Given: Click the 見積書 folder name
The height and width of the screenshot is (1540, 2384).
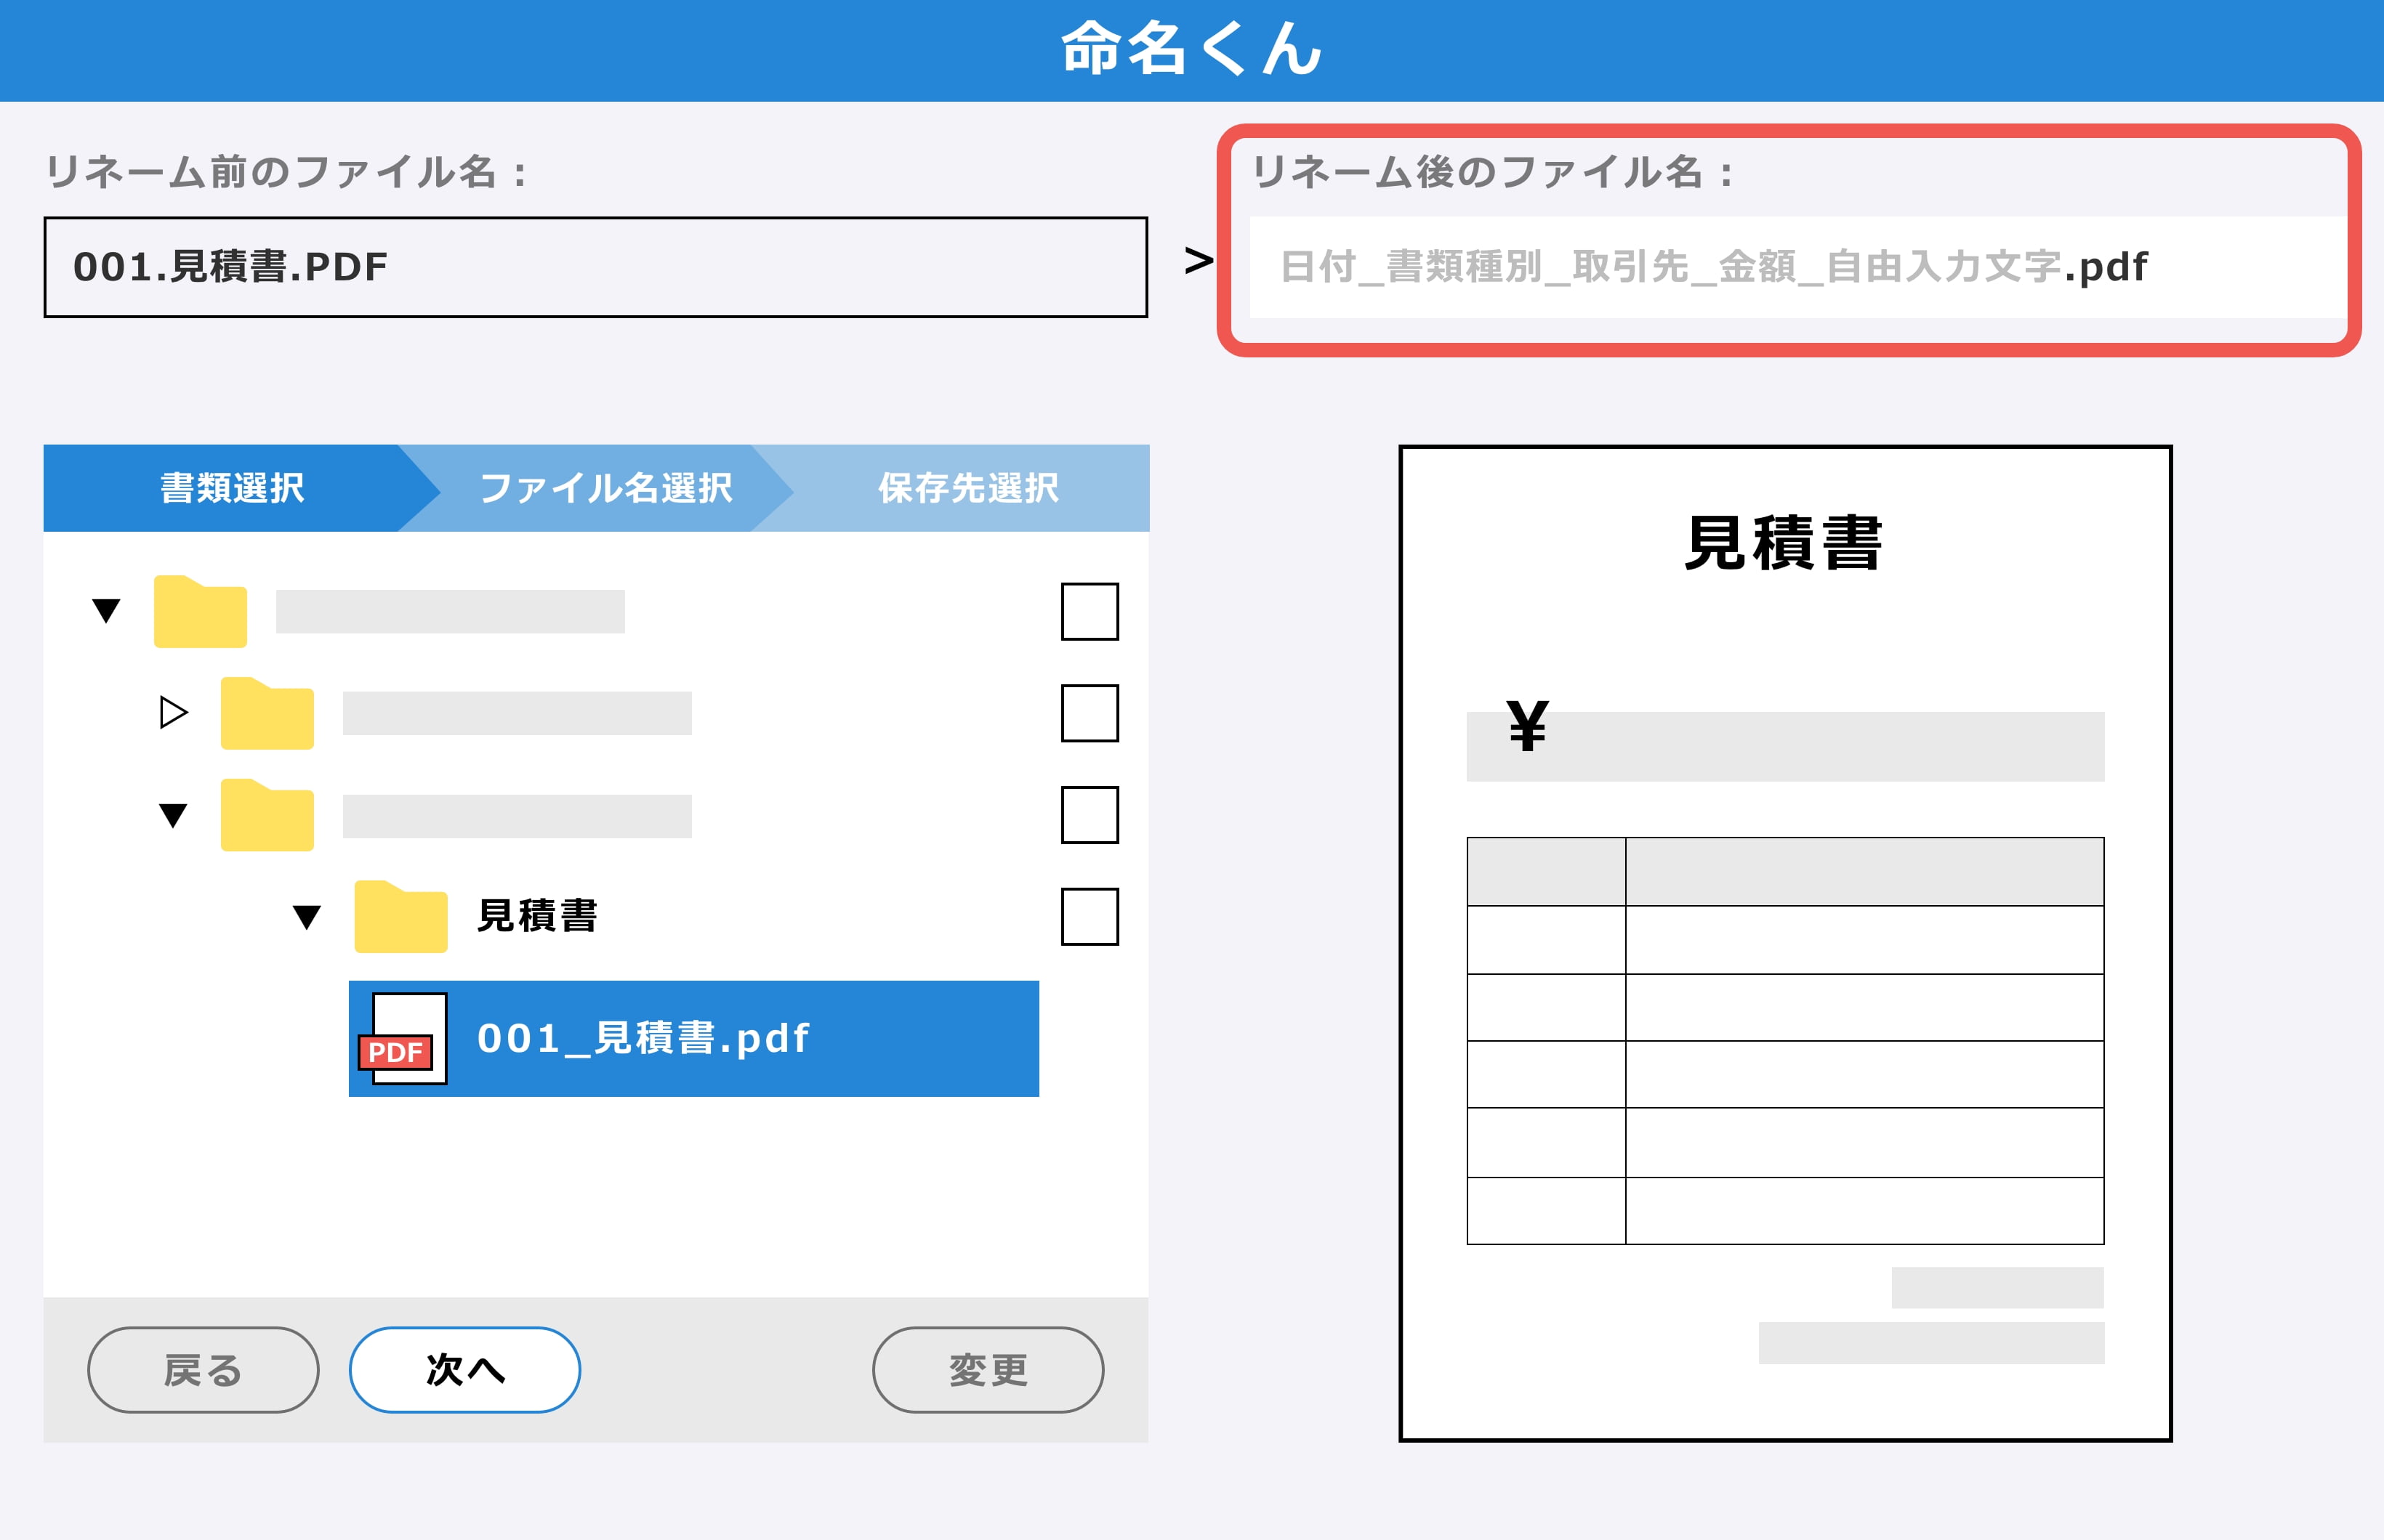Looking at the screenshot, I should coord(537,916).
